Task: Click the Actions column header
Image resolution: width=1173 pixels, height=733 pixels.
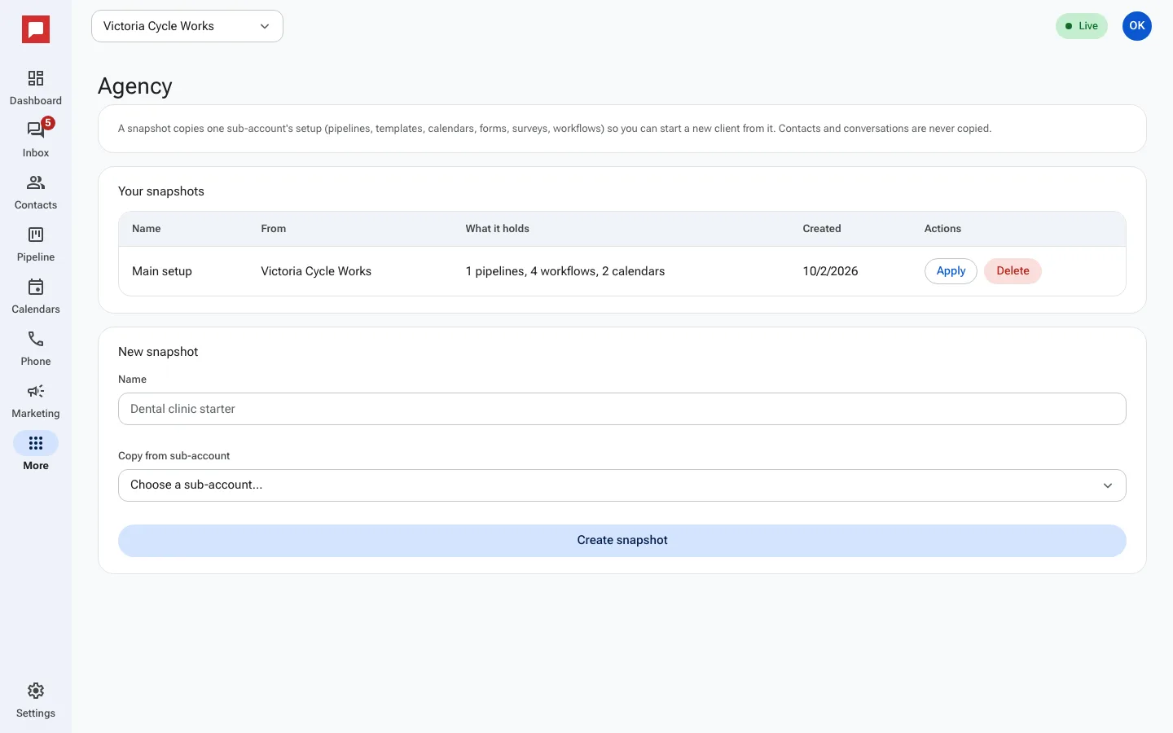Action: 942,229
